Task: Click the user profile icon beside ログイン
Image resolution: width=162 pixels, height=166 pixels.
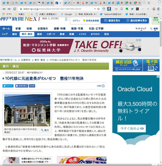Action: [x=66, y=19]
